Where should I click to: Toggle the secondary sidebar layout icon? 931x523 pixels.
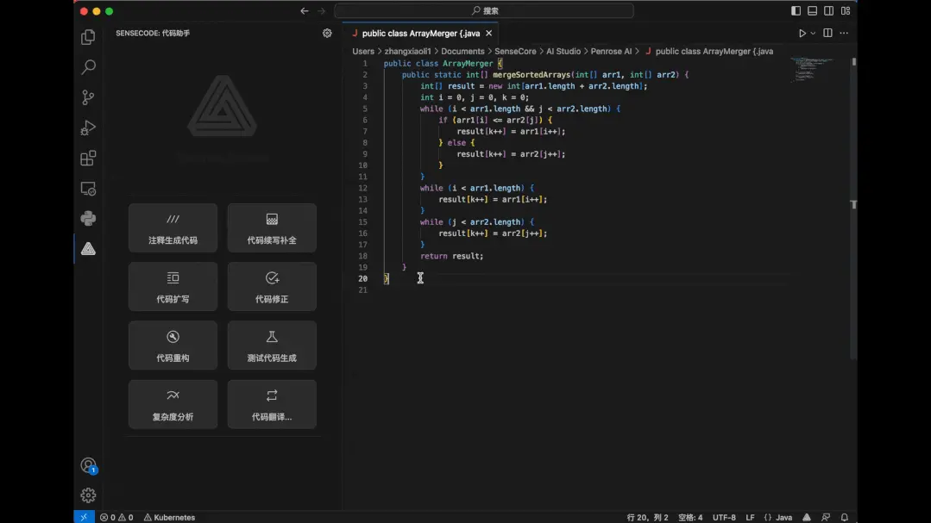[829, 10]
